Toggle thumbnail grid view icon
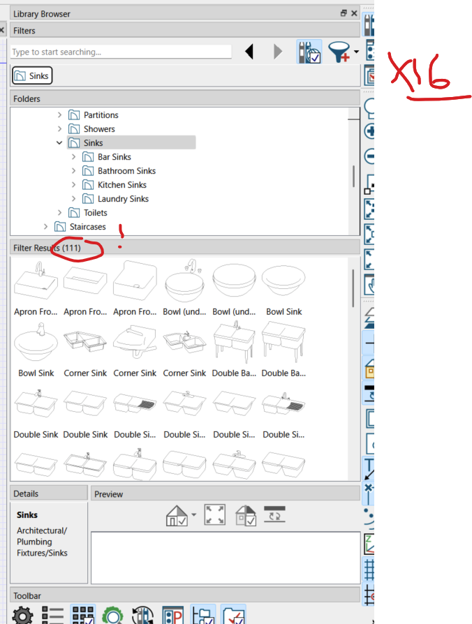472x624 pixels. (x=83, y=614)
